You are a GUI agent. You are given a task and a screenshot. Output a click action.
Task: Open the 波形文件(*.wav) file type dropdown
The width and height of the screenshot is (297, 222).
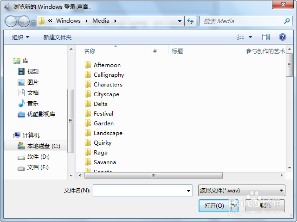[242, 191]
